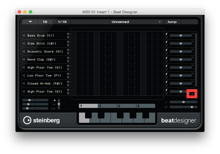The height and width of the screenshot is (154, 220).
Task: Click the 16 steps stepper arrows
Action: point(51,22)
